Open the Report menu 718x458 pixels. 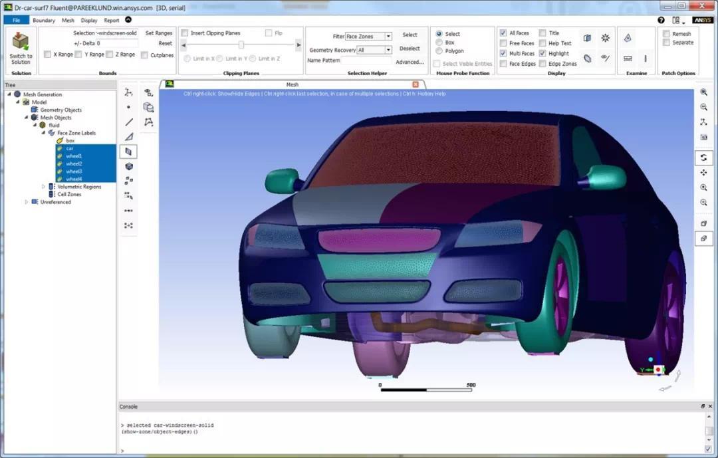point(111,20)
